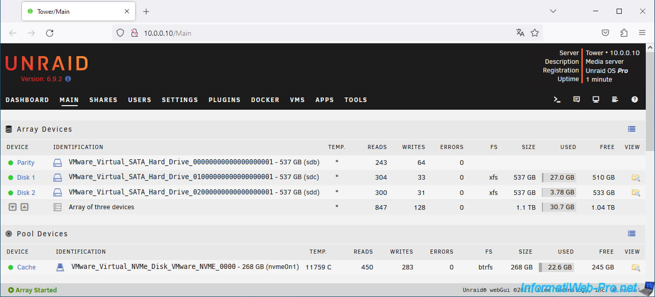This screenshot has width=655, height=297.
Task: Click the Disk 1 used space bar
Action: pos(559,178)
